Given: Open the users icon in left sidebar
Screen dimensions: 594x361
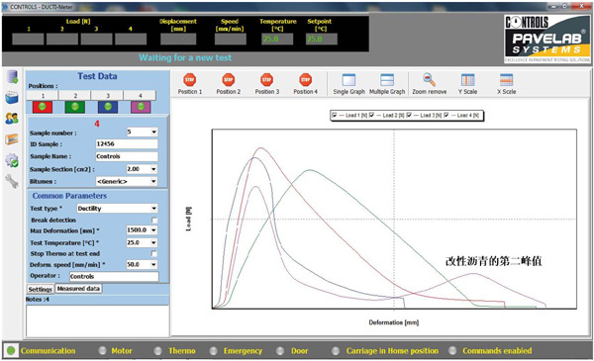Looking at the screenshot, I should pyautogui.click(x=12, y=119).
